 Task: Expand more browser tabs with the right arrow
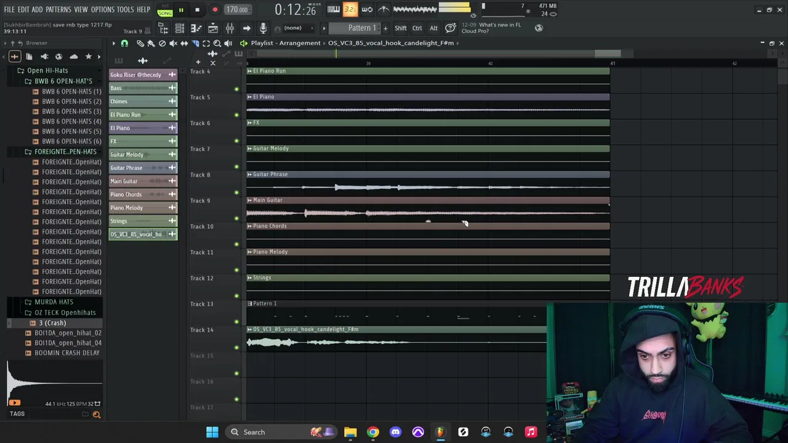point(98,57)
